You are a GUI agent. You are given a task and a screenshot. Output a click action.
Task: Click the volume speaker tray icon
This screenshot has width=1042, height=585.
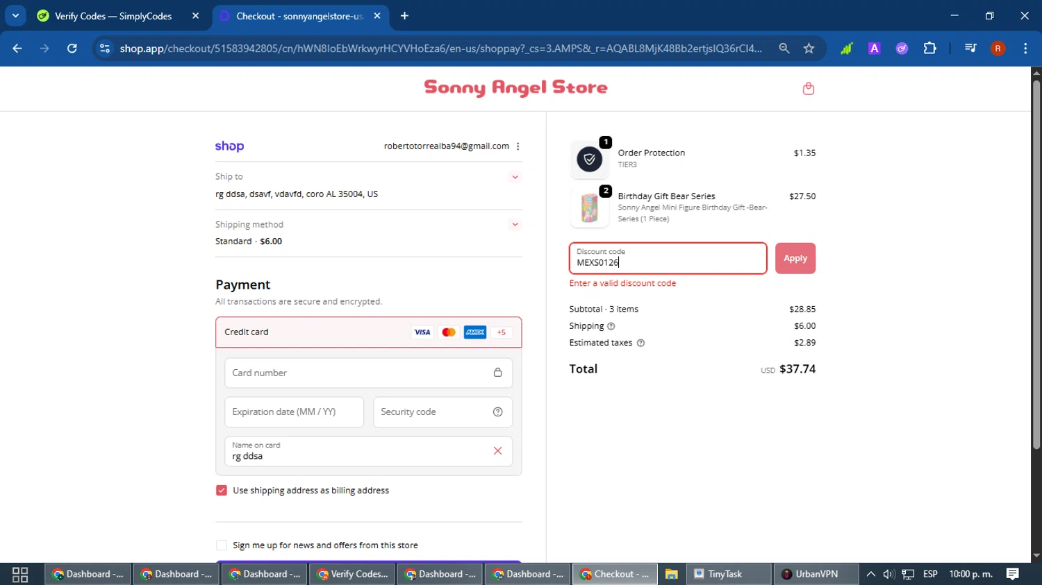click(888, 574)
